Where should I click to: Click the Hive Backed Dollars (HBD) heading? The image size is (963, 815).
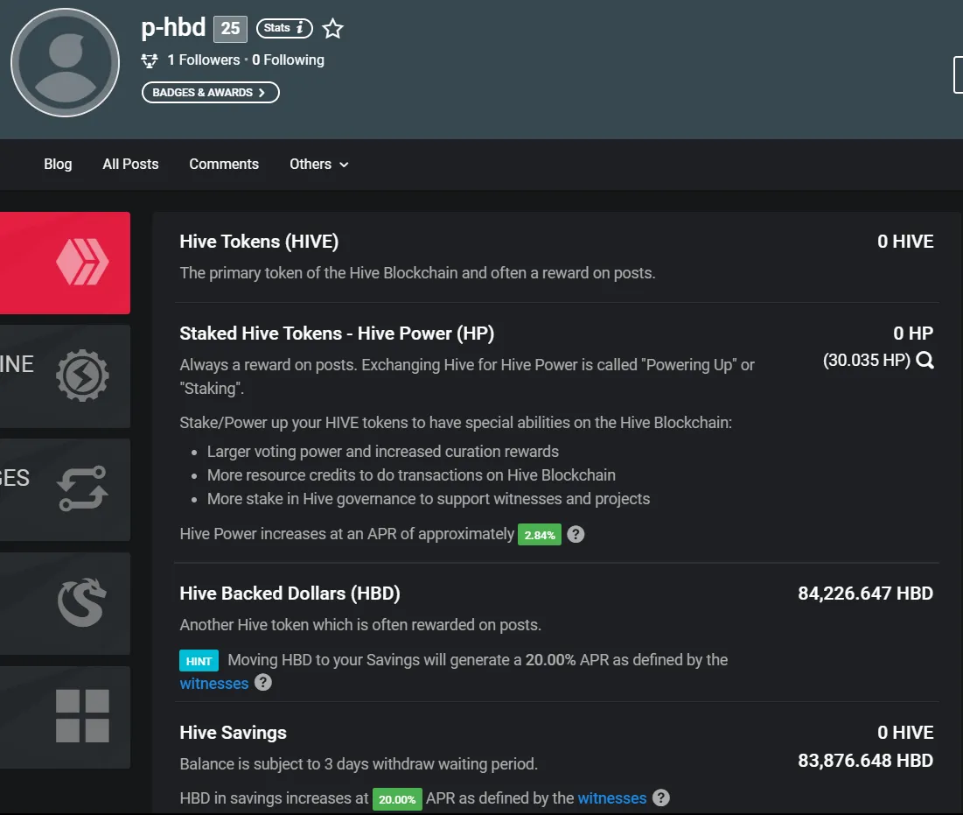tap(290, 594)
